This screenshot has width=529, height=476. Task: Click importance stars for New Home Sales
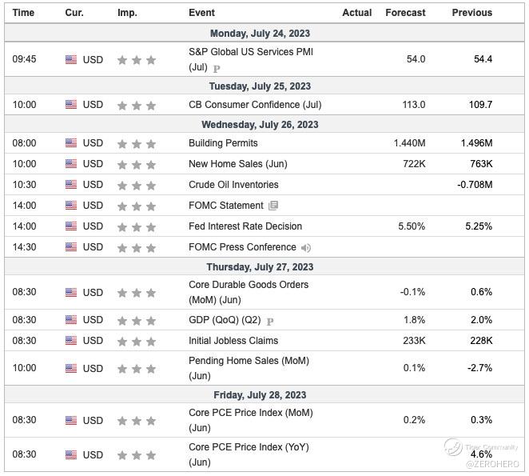click(x=136, y=164)
